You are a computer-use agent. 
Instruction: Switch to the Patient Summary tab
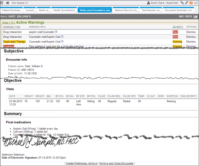11,10
